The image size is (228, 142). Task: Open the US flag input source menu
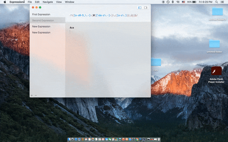[184, 2]
